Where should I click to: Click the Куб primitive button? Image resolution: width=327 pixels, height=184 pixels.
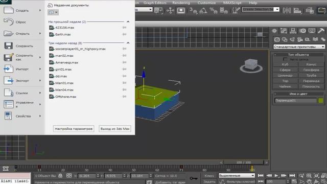click(x=285, y=64)
